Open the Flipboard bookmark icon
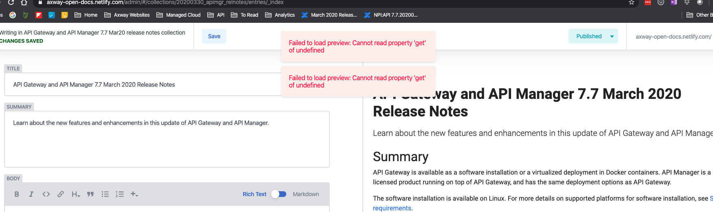This screenshot has height=212, width=713. 39,15
